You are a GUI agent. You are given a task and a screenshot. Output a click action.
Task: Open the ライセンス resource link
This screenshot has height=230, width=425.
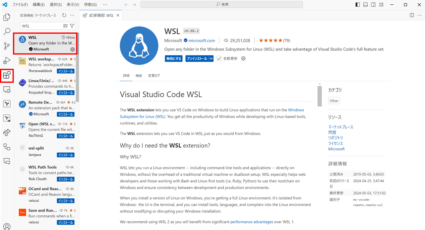pyautogui.click(x=335, y=143)
